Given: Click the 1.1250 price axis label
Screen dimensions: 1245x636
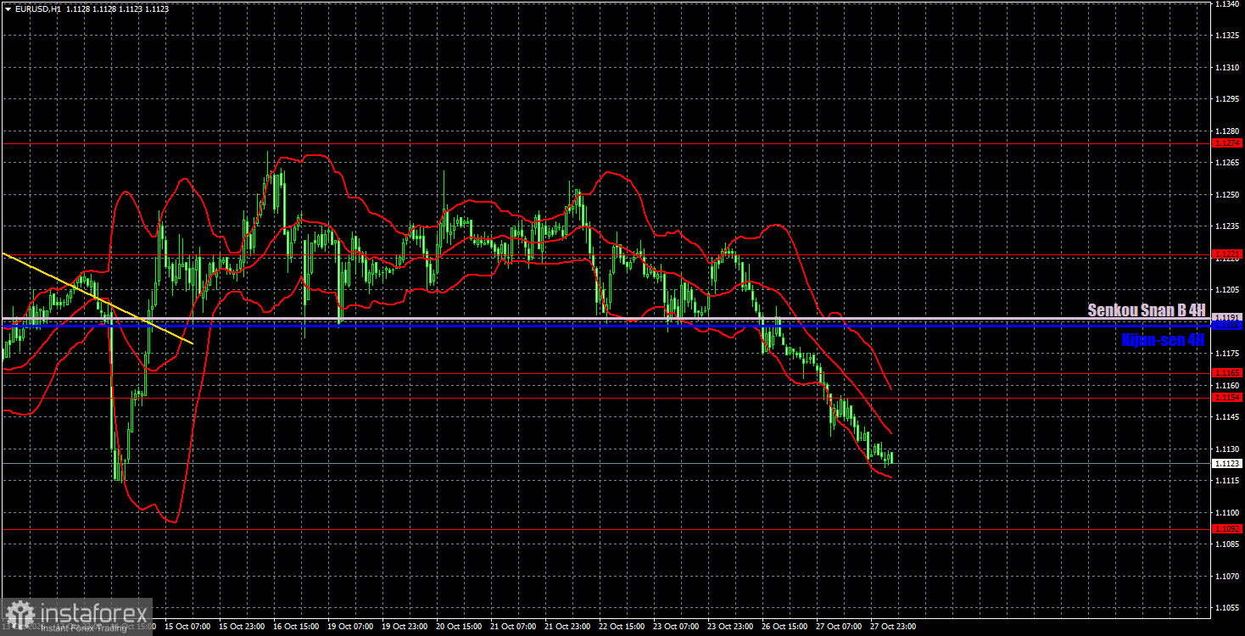Looking at the screenshot, I should point(1227,195).
